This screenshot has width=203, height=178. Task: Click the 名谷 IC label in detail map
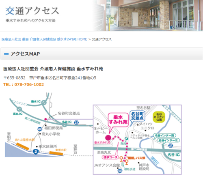174,154
